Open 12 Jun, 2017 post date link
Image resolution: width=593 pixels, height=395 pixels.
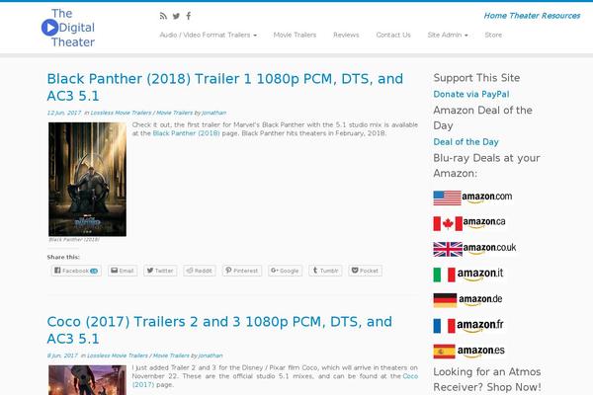click(x=64, y=113)
